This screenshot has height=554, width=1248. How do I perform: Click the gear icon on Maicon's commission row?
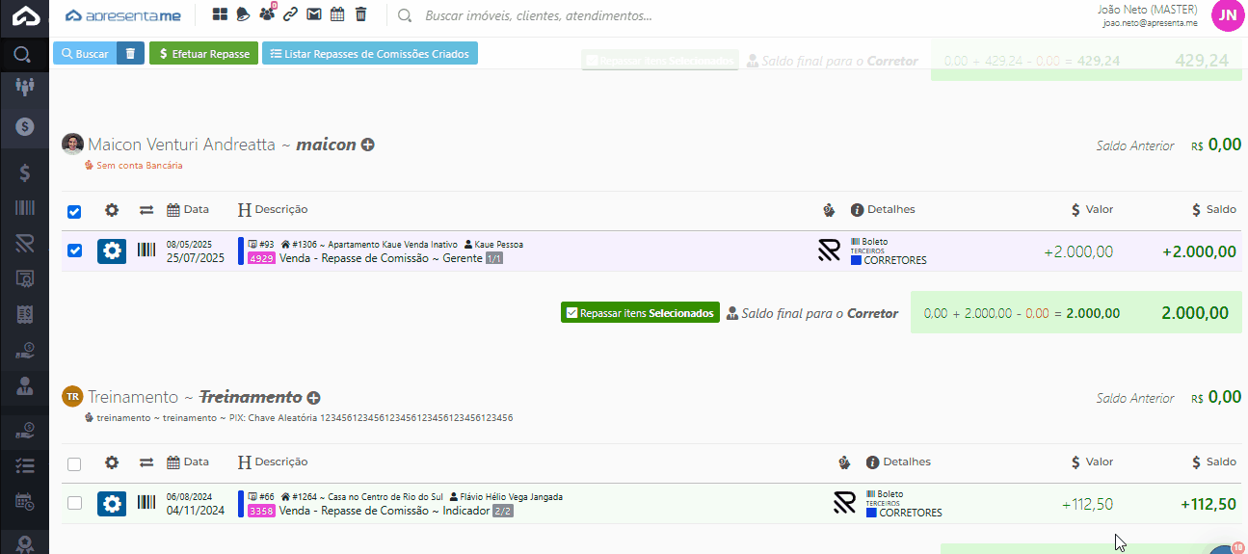point(112,251)
